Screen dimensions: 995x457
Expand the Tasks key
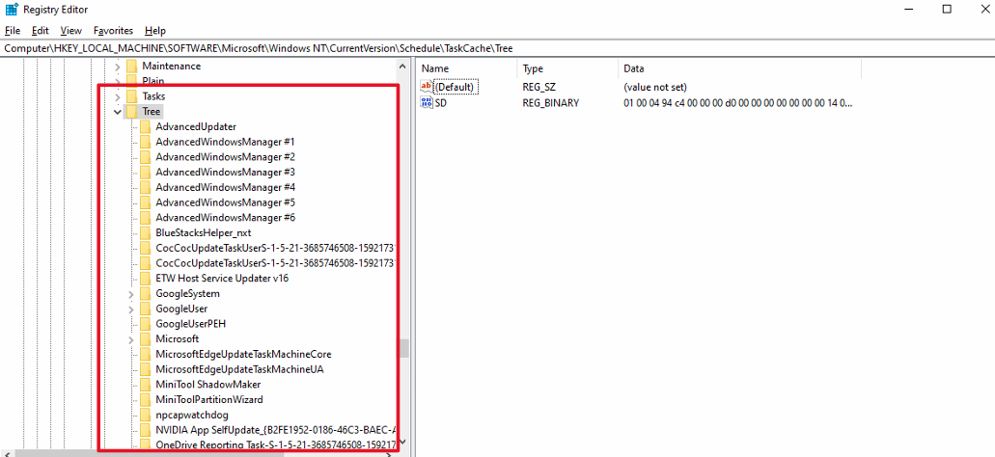point(118,96)
